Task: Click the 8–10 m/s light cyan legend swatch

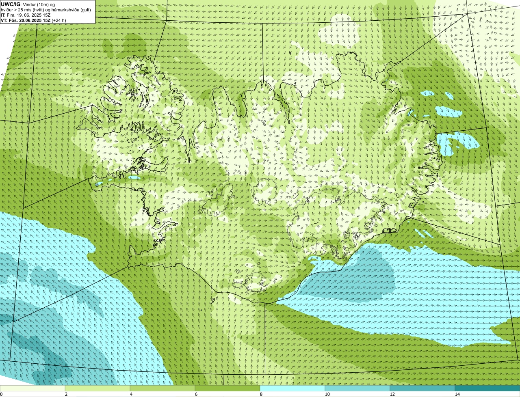Action: (x=292, y=388)
